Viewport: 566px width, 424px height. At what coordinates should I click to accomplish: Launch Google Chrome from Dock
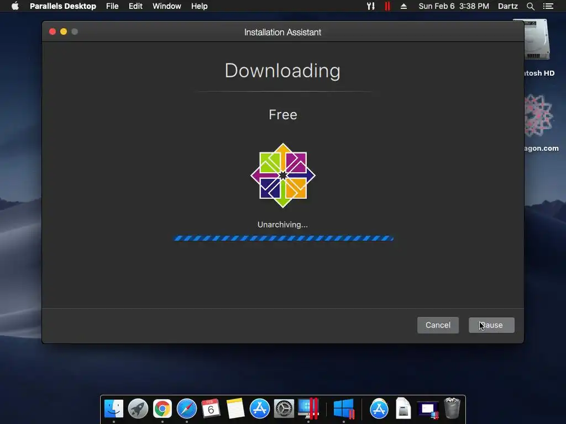163,409
